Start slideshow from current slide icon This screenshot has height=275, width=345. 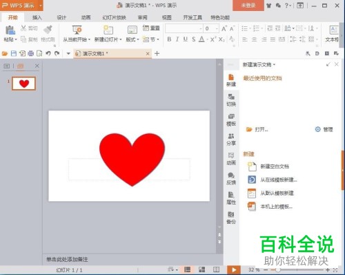tap(77, 30)
